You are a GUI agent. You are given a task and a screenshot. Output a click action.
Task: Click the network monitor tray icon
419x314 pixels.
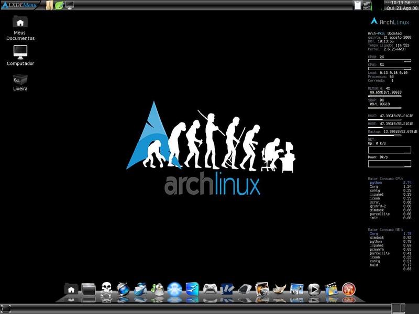pos(367,5)
